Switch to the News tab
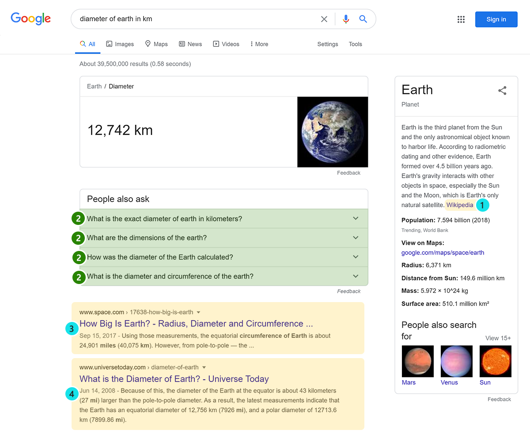This screenshot has height=441, width=530. pyautogui.click(x=190, y=44)
